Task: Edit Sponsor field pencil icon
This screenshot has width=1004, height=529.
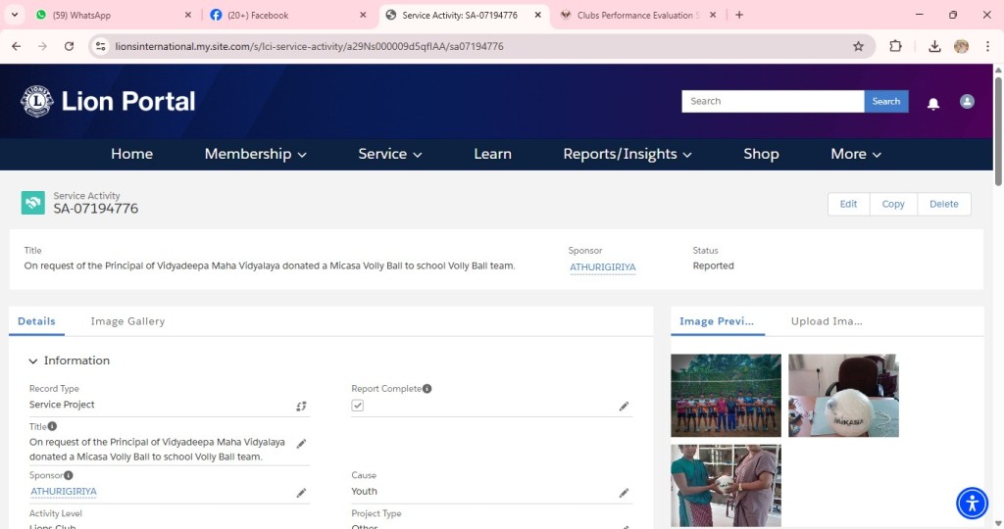Action: coord(301,493)
